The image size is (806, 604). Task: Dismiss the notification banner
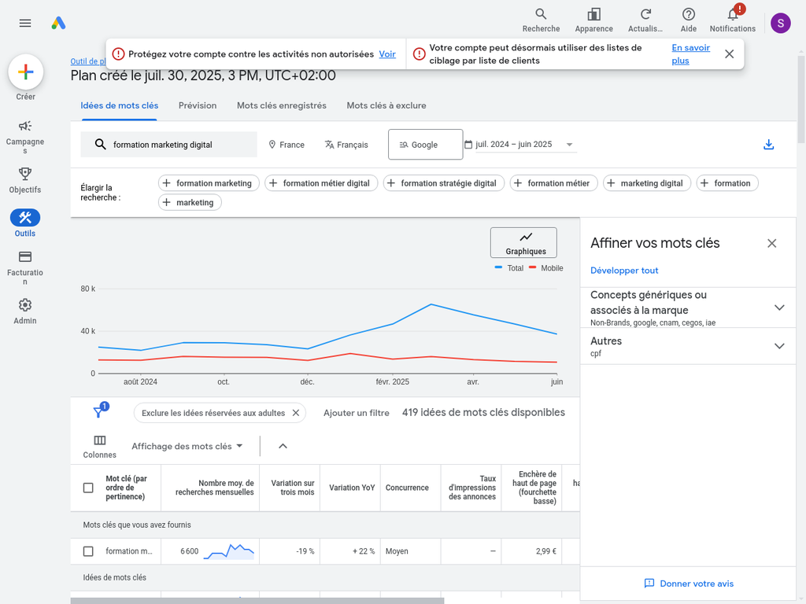pyautogui.click(x=729, y=54)
